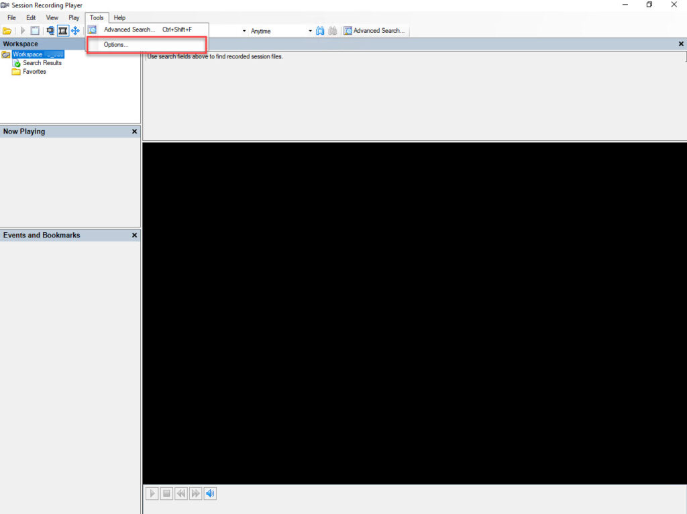The height and width of the screenshot is (514, 687).
Task: Close the open Tools menu
Action: [97, 17]
